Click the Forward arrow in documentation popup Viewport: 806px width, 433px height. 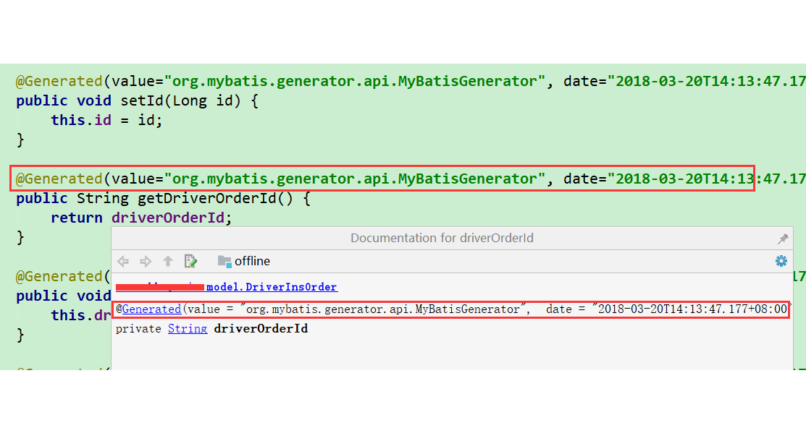146,261
